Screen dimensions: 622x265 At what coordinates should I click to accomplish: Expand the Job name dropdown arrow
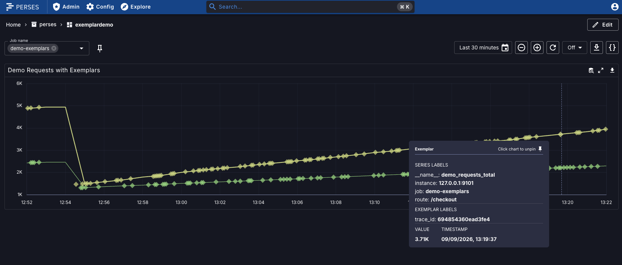[x=81, y=48]
